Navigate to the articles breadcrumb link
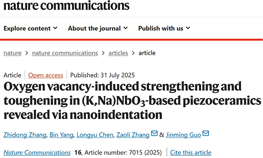 [118, 53]
